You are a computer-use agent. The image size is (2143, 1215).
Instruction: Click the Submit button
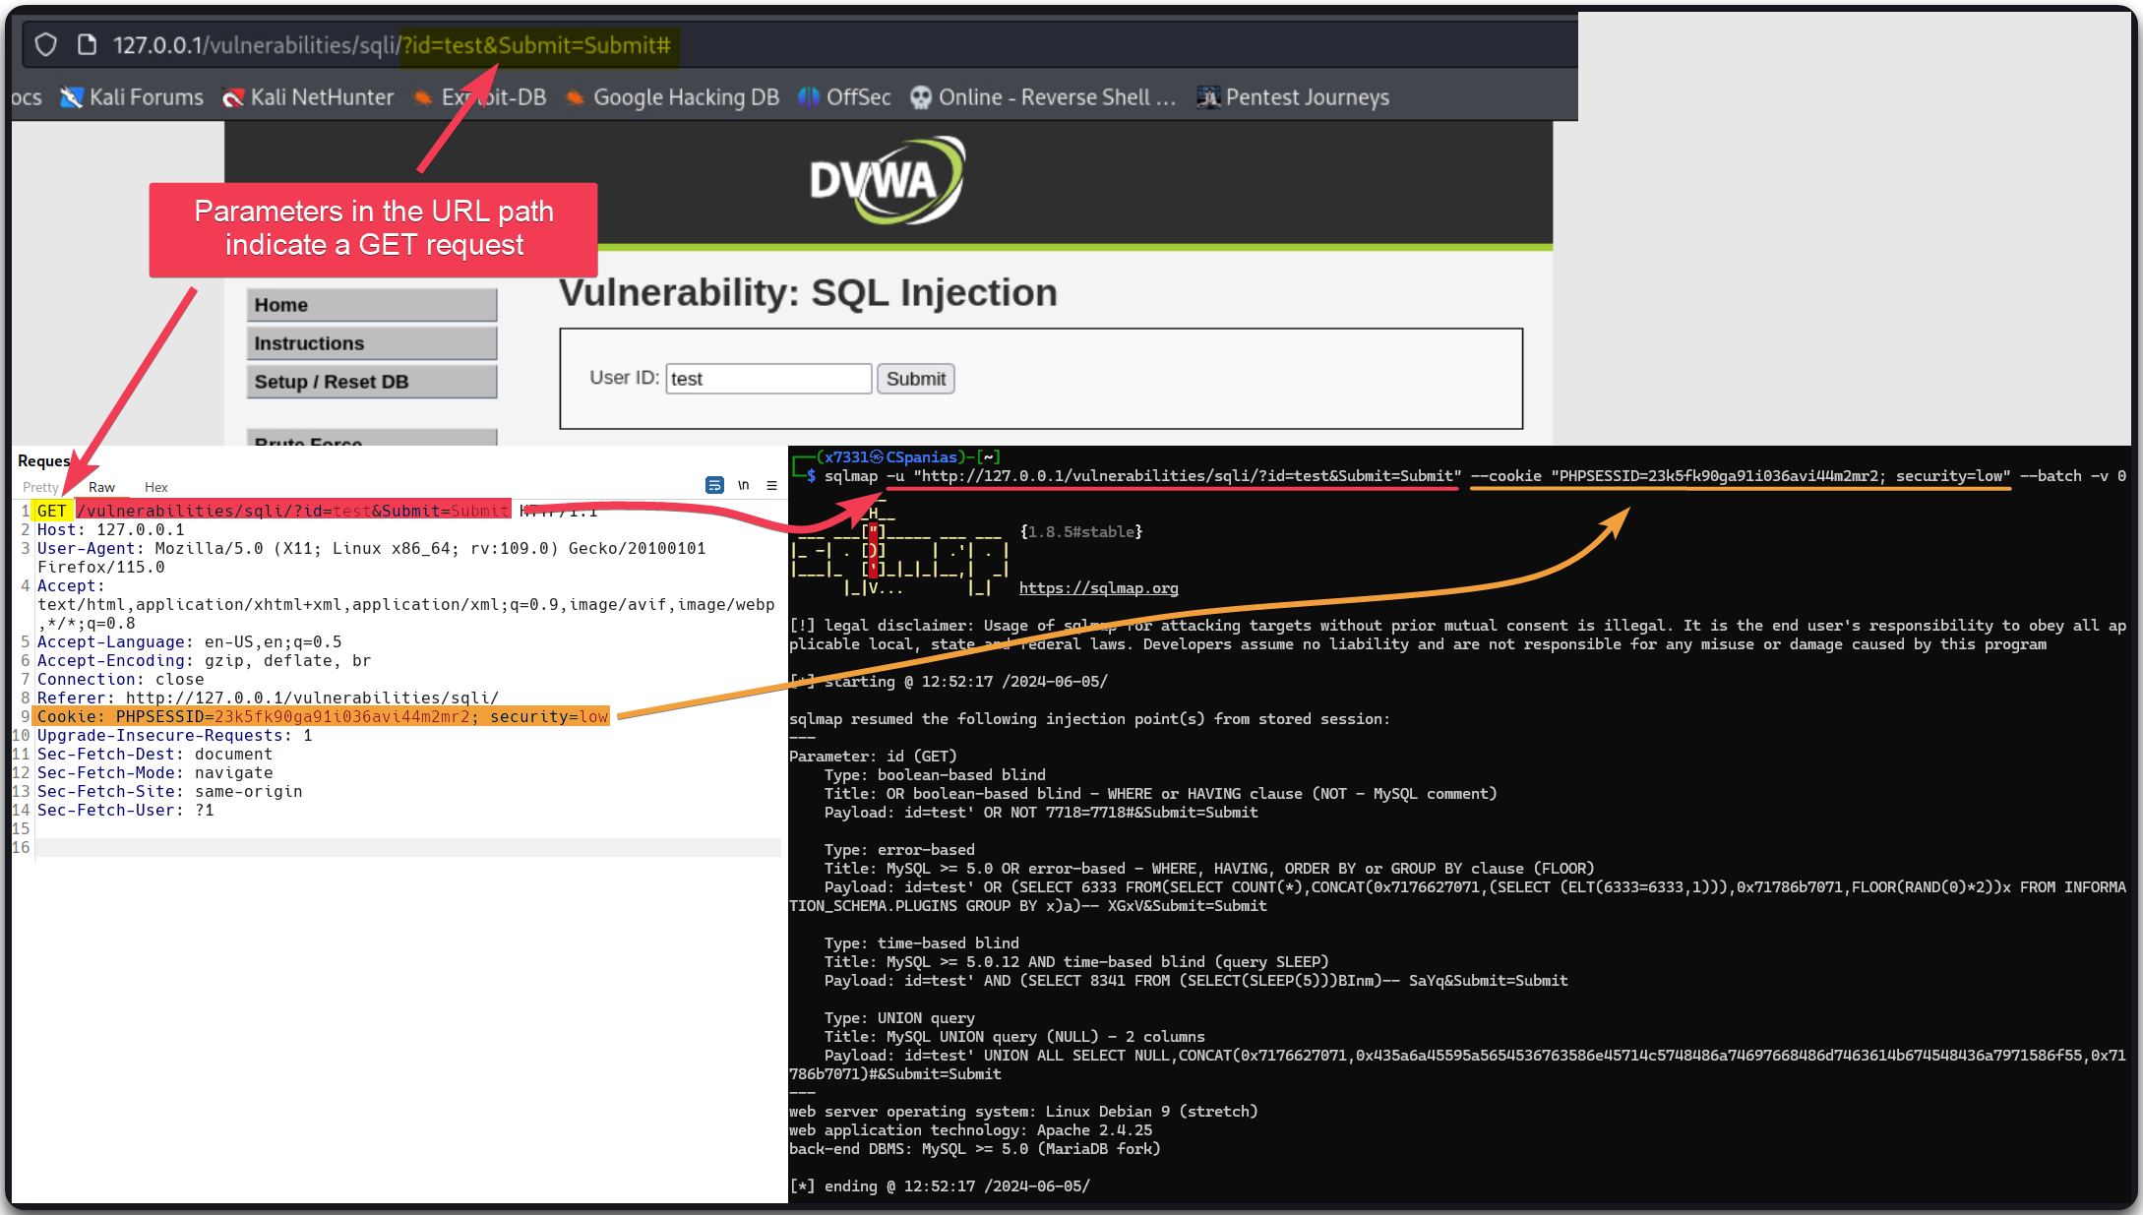pyautogui.click(x=915, y=379)
